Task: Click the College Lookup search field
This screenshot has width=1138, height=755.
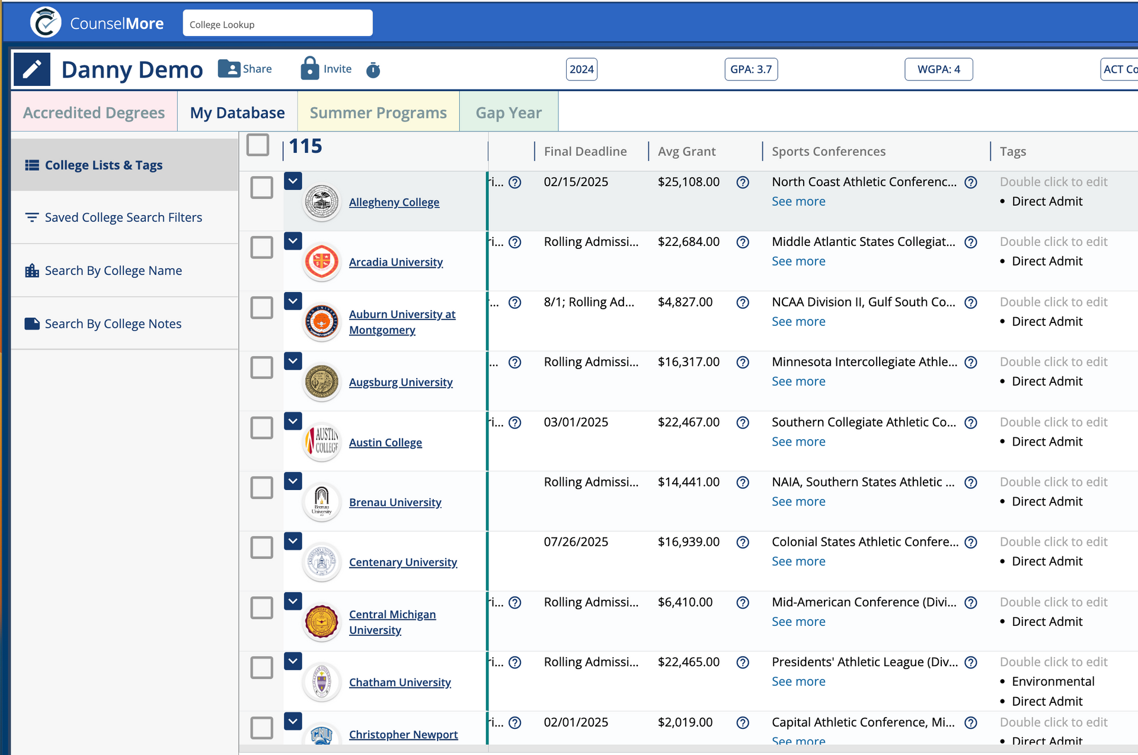Action: [277, 24]
